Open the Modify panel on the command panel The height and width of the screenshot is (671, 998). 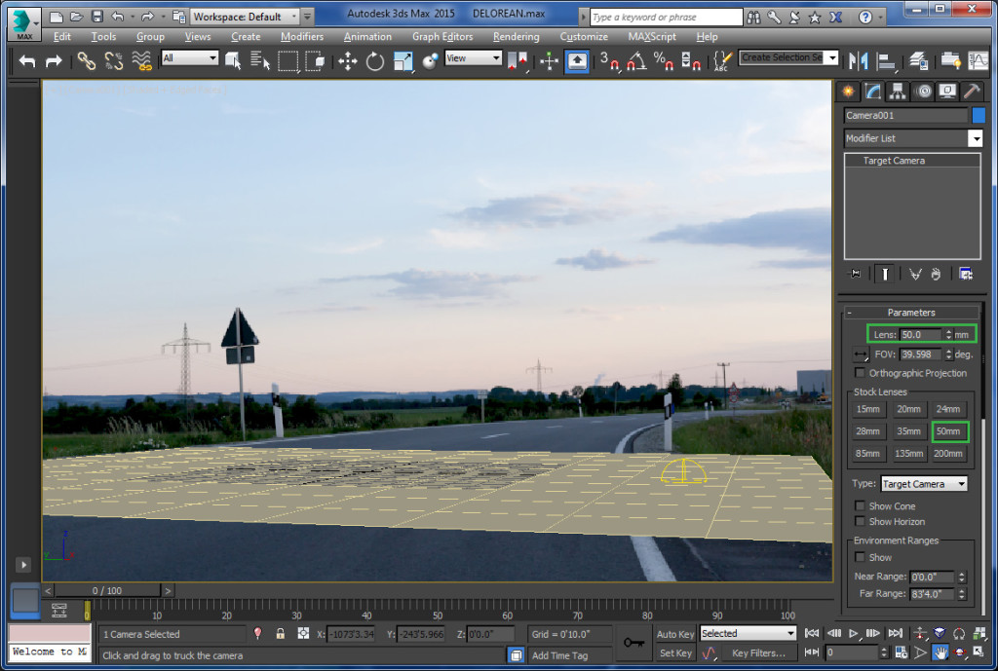[872, 91]
